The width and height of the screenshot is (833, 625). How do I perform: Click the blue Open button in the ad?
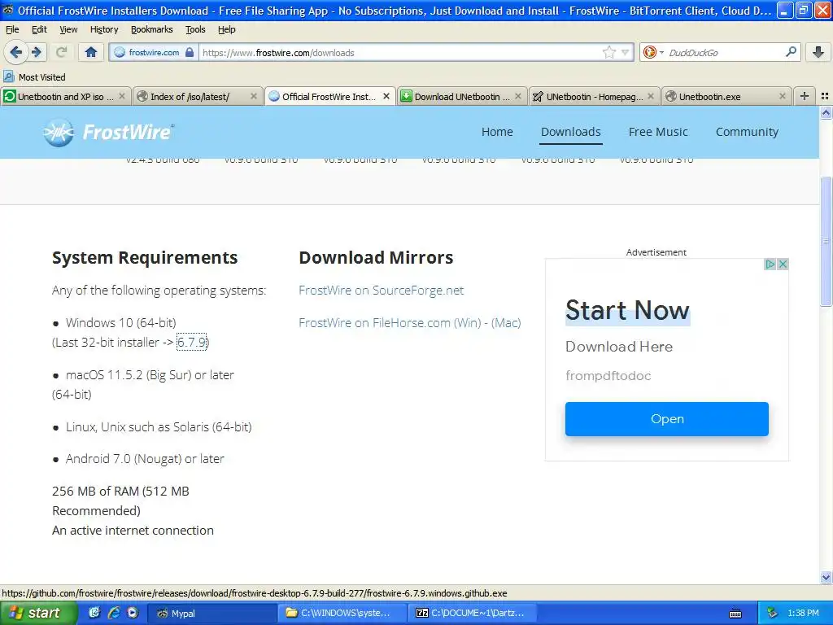[x=667, y=419]
